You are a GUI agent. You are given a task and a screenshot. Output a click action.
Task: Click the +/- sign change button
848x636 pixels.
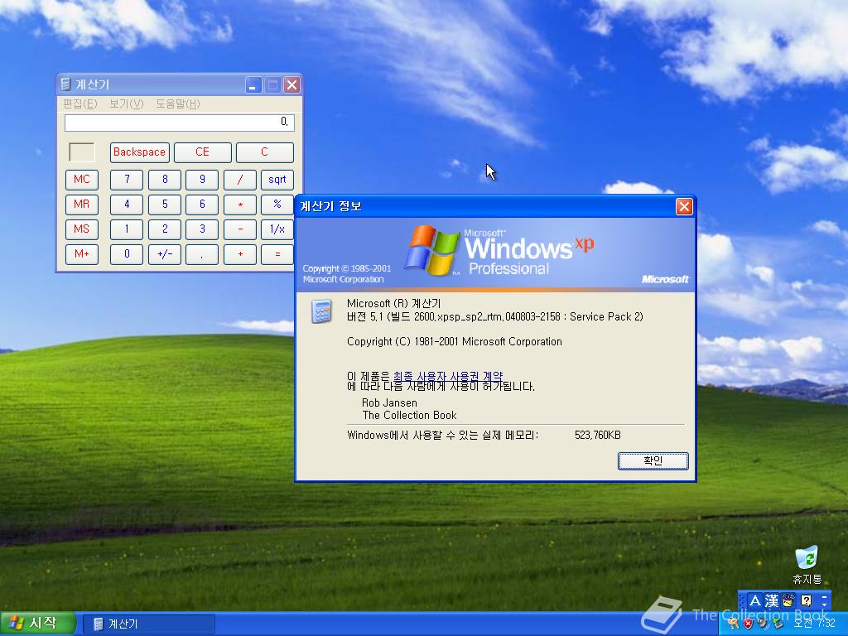(165, 254)
